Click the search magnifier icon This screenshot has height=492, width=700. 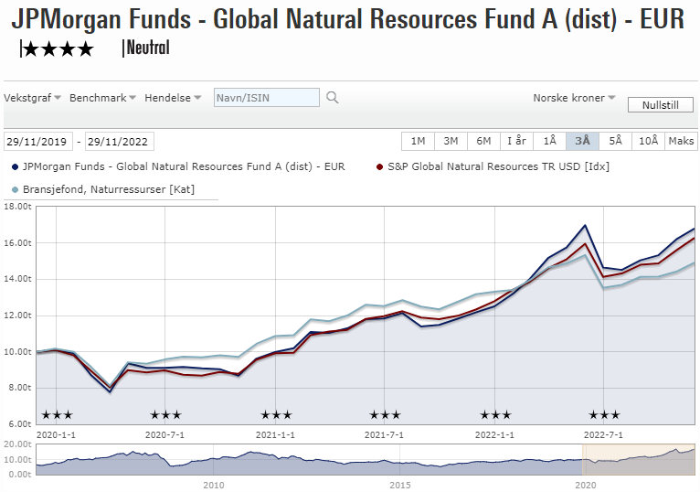pyautogui.click(x=332, y=98)
